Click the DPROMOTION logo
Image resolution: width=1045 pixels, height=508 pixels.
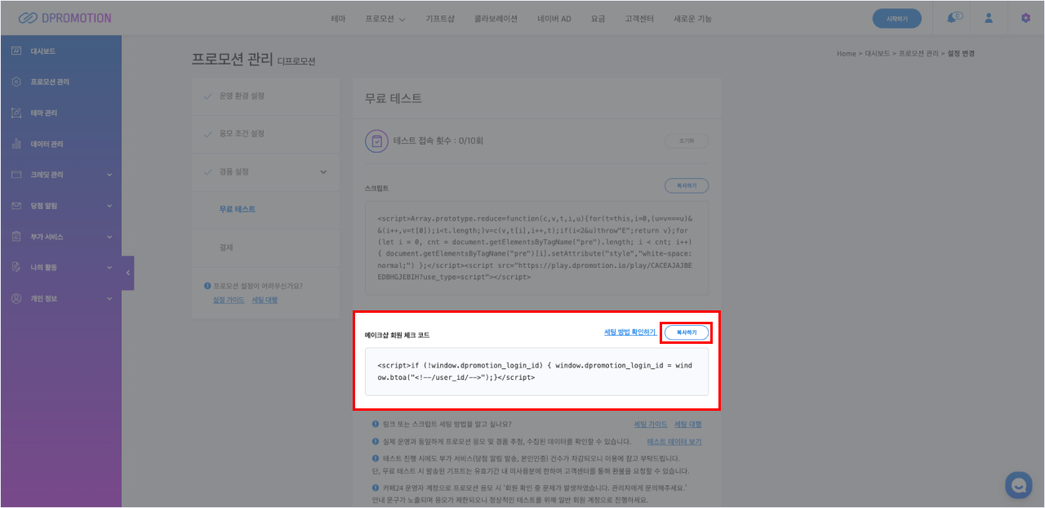(x=64, y=18)
